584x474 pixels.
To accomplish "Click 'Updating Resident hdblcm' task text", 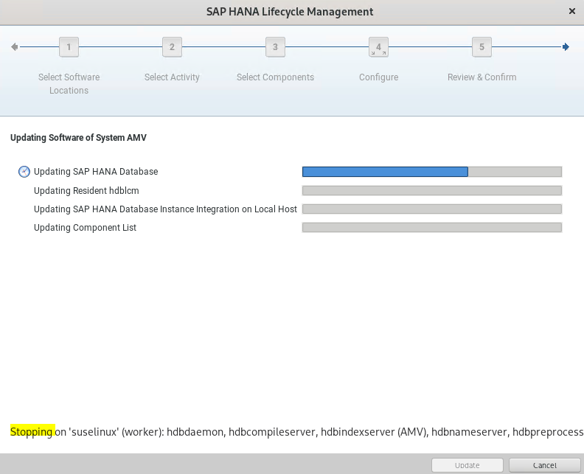I will click(x=86, y=191).
